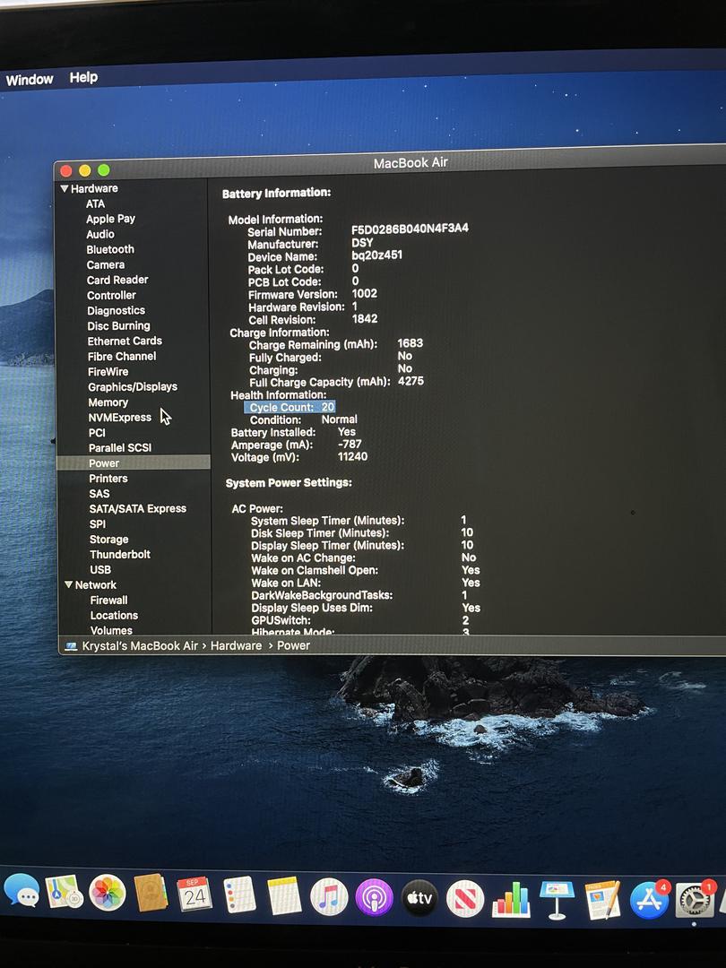The image size is (726, 968).
Task: Select Audio in the sidebar
Action: 100,234
